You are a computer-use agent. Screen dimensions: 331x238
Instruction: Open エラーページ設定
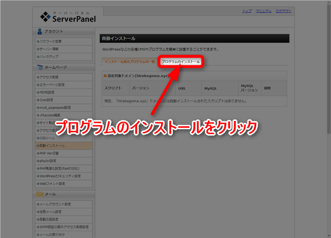[64, 85]
